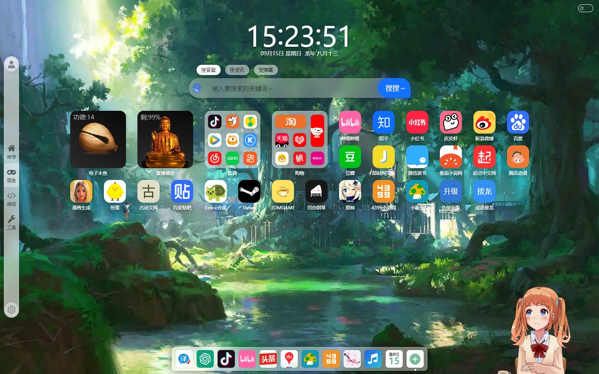This screenshot has width=599, height=374.
Task: Open the 即刻网页版 shortcut
Action: (384, 157)
